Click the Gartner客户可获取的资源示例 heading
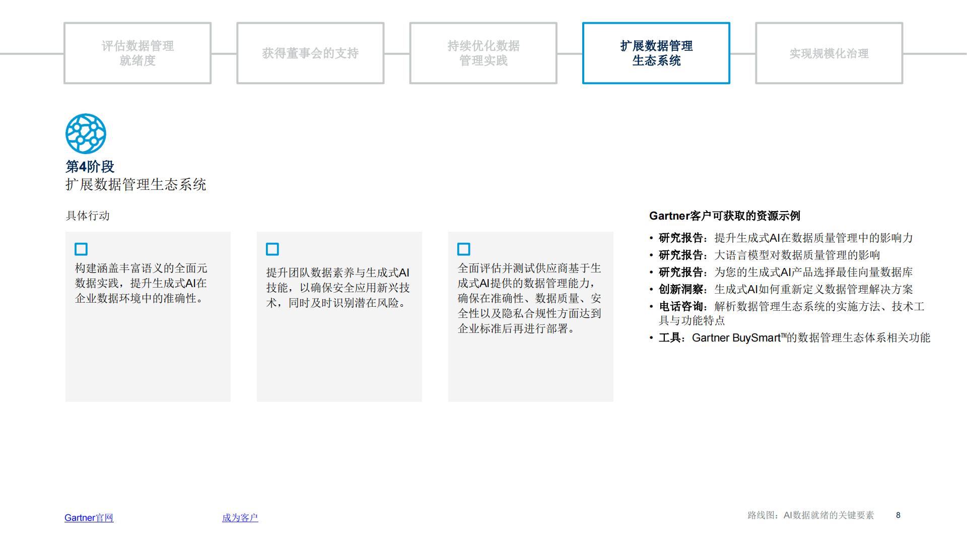Viewport: 967px width, 544px height. point(725,216)
